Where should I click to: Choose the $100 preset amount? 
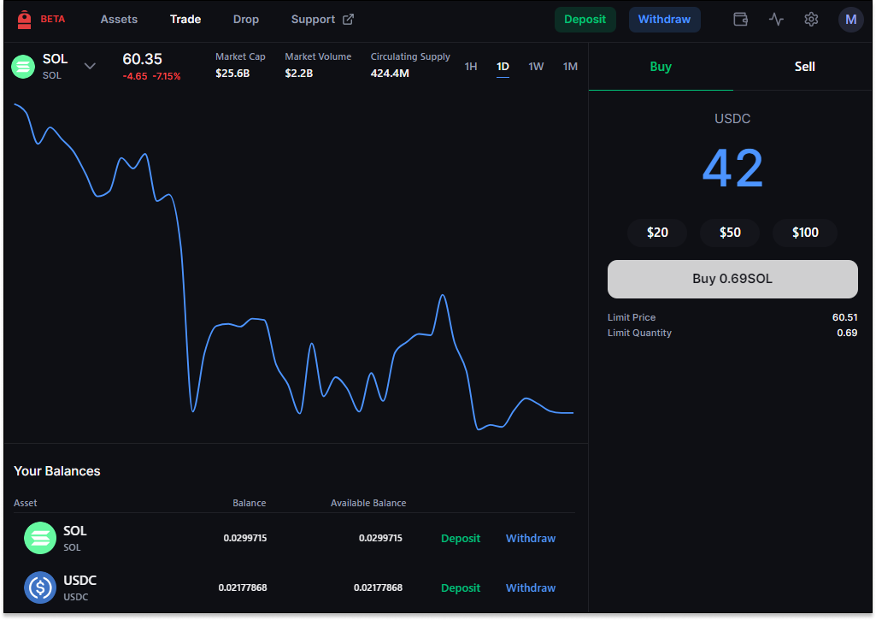[805, 233]
